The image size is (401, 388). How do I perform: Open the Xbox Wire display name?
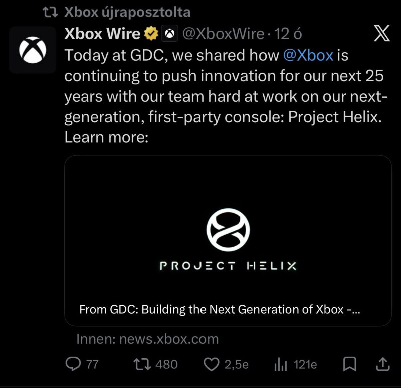point(103,34)
